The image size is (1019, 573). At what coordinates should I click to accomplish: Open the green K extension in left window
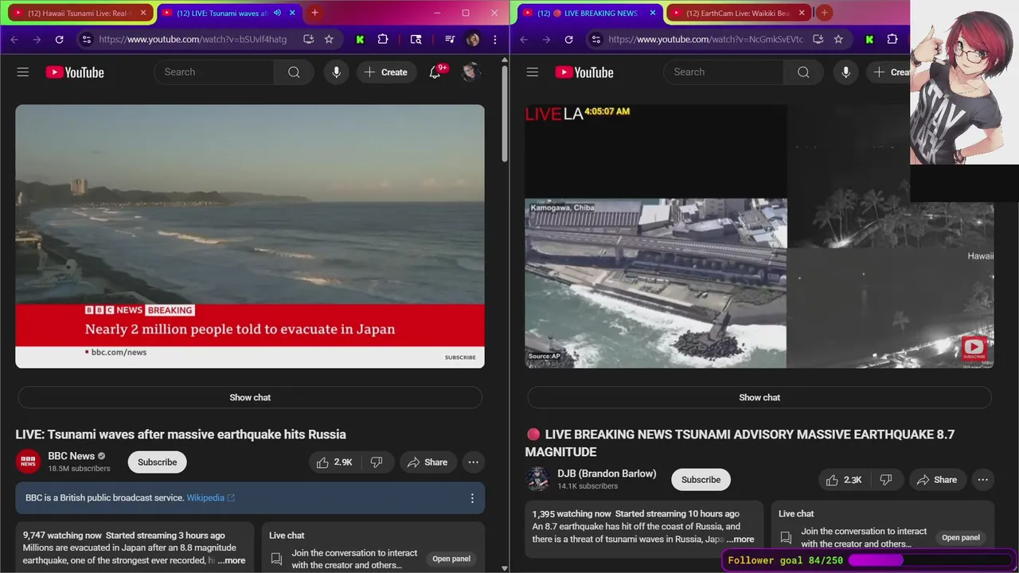point(360,39)
